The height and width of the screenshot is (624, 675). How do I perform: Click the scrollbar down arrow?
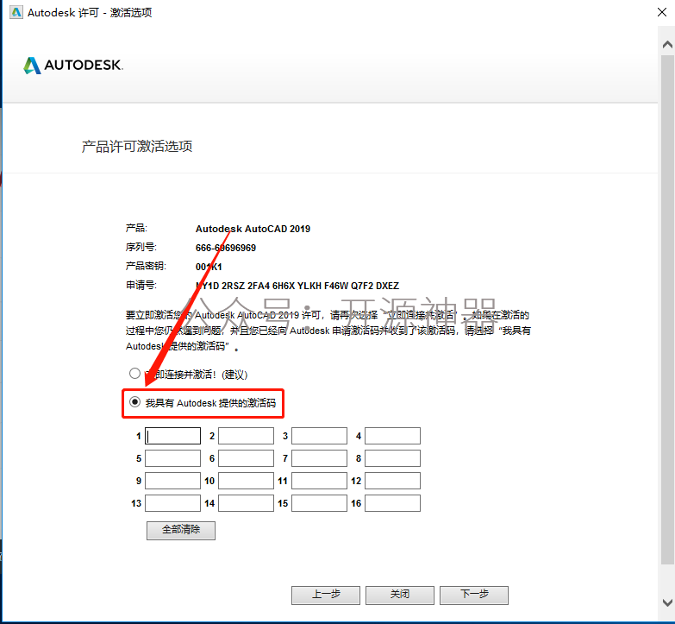click(667, 602)
